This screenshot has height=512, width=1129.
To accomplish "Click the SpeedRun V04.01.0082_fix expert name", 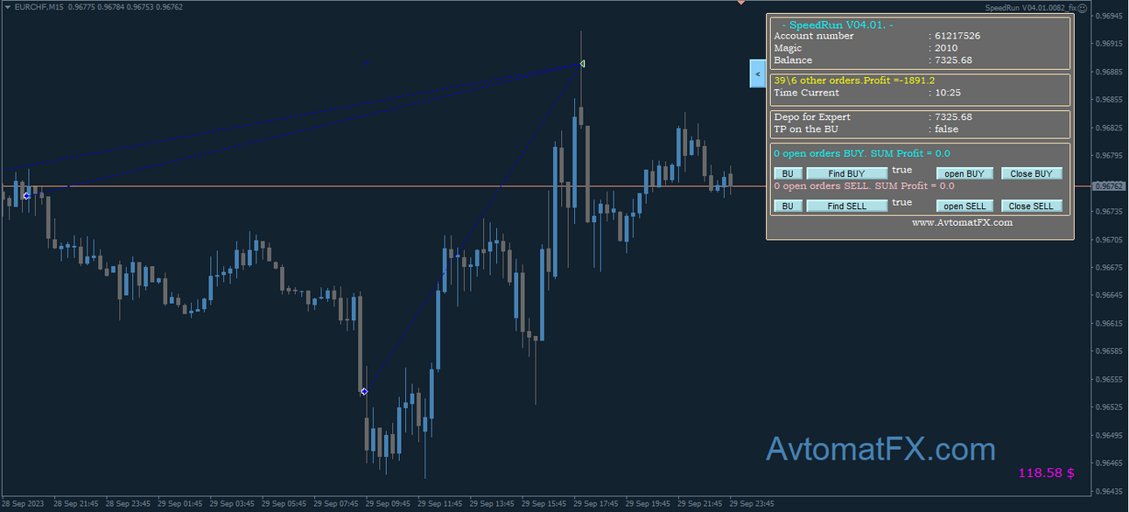I will tap(1030, 7).
